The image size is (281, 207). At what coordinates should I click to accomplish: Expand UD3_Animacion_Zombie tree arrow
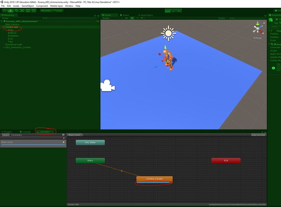tap(4, 47)
